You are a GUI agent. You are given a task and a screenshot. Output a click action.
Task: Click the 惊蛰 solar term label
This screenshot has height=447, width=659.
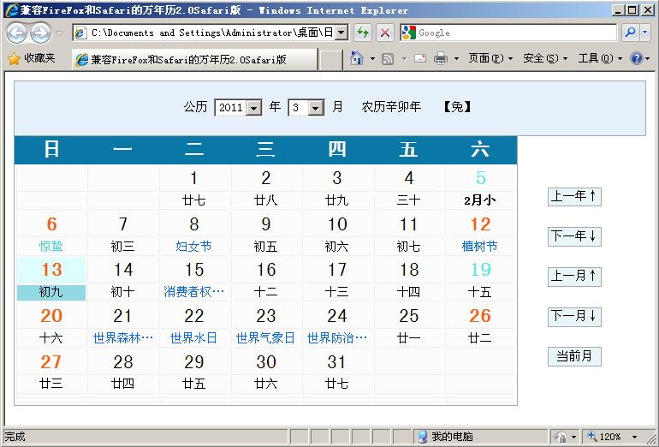(51, 246)
